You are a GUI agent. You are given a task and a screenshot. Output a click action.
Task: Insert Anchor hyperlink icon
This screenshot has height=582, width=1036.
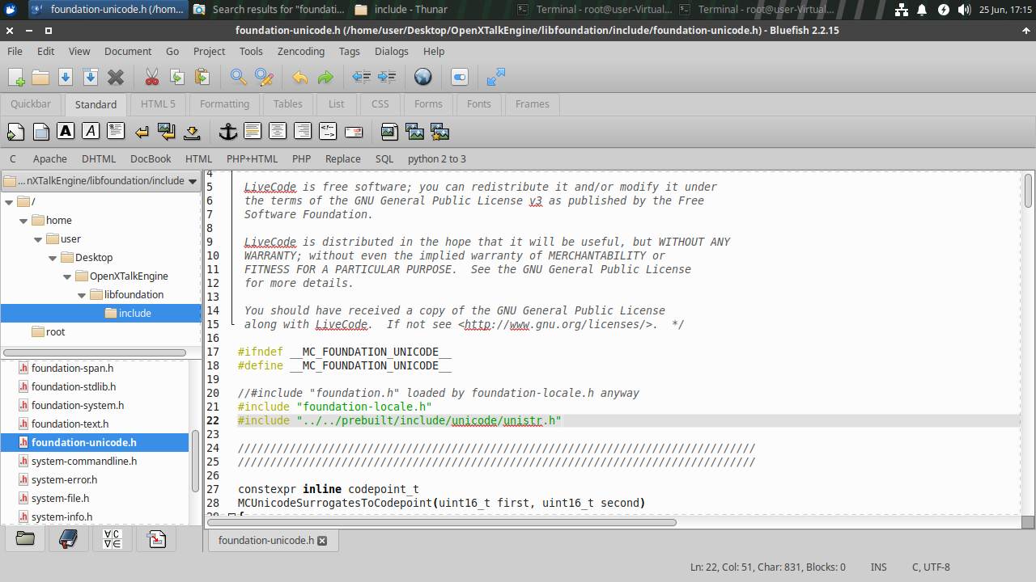[228, 131]
